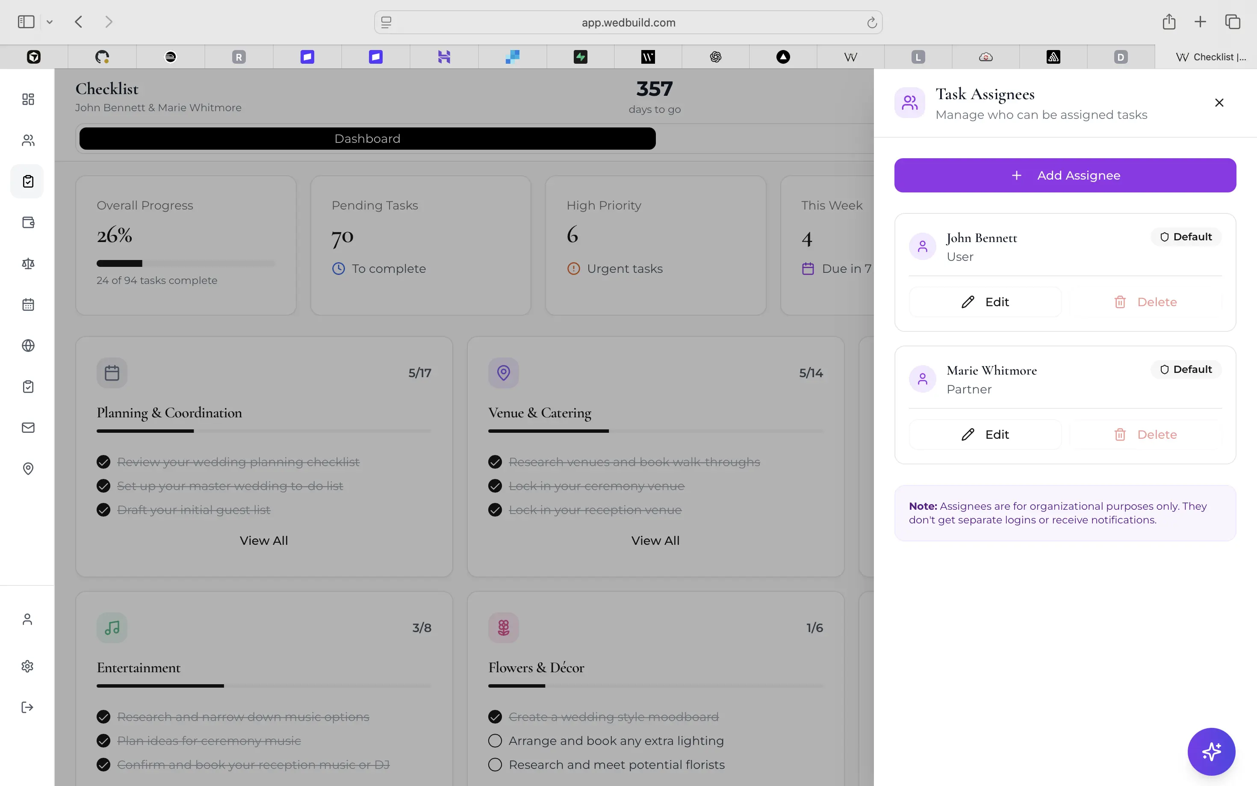1257x786 pixels.
Task: View All Venue & Catering tasks
Action: pos(655,540)
